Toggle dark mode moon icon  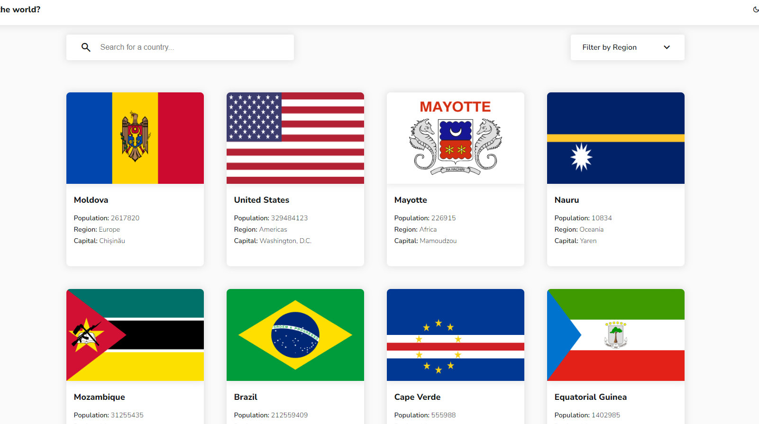click(756, 9)
